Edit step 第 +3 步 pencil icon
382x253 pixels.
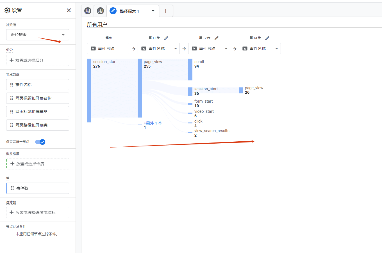pyautogui.click(x=267, y=38)
